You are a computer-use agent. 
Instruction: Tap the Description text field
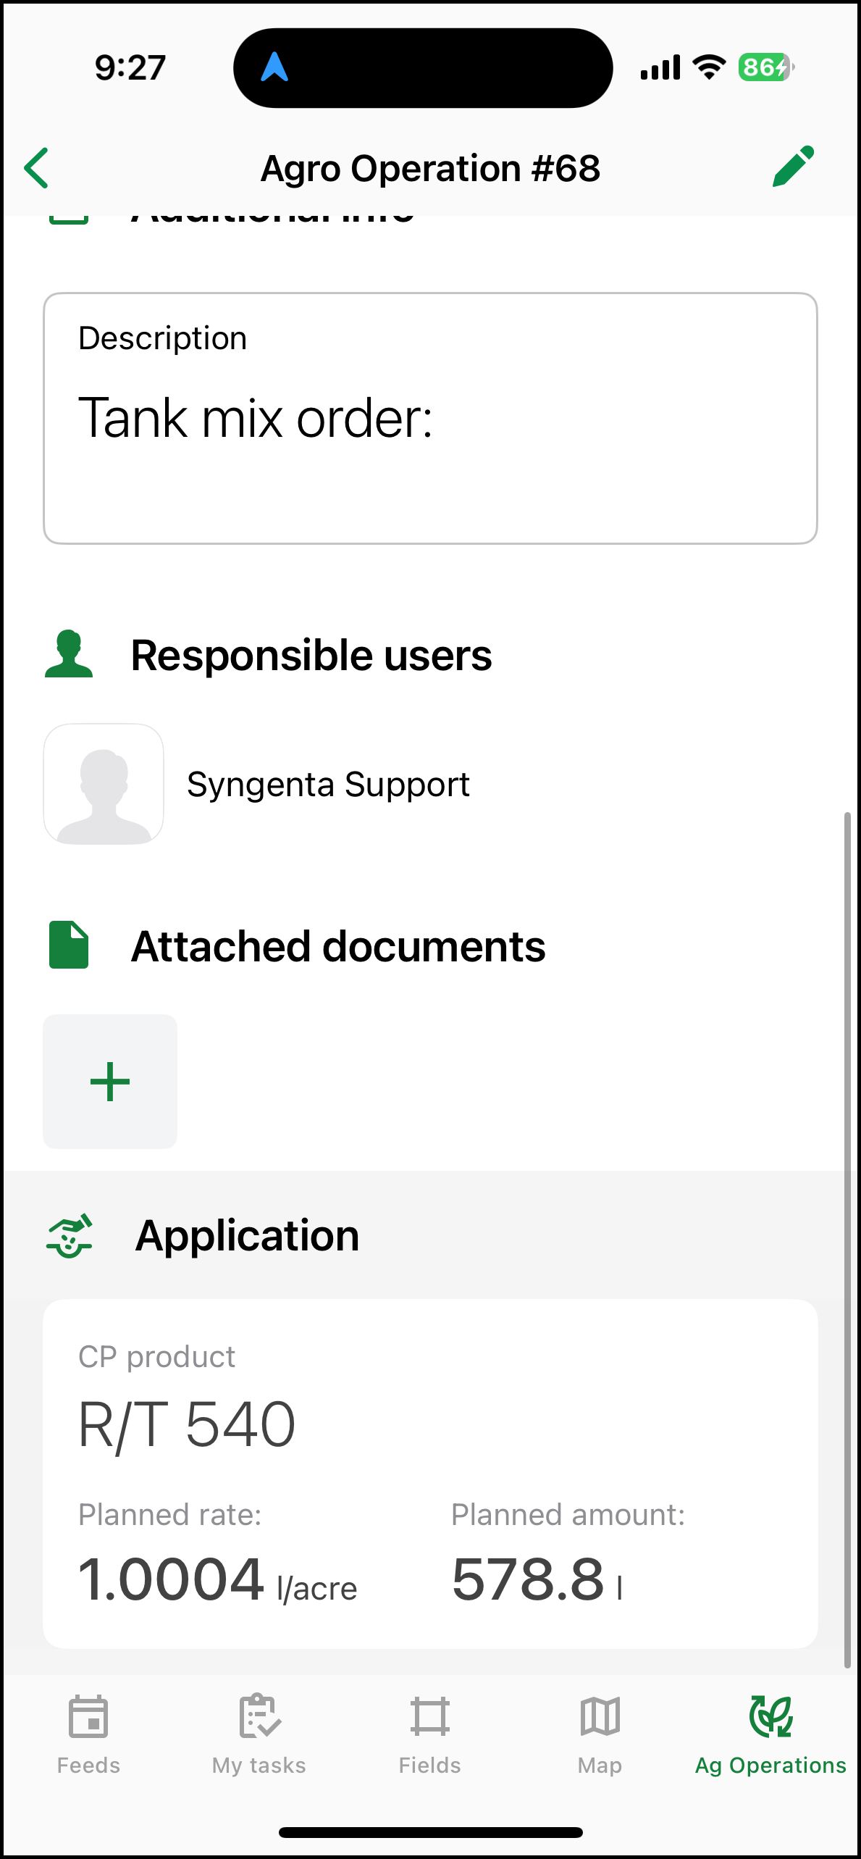(430, 419)
